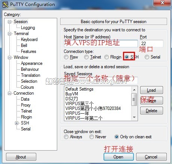The height and width of the screenshot is (164, 172).
Task: Click the Host Name input field
Action: 101,44
